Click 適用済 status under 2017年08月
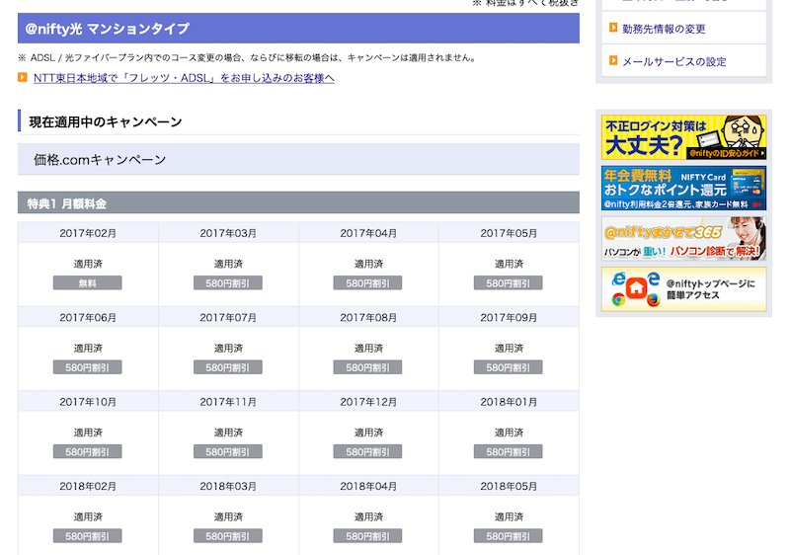Viewport: 790px width, 555px height. [368, 348]
